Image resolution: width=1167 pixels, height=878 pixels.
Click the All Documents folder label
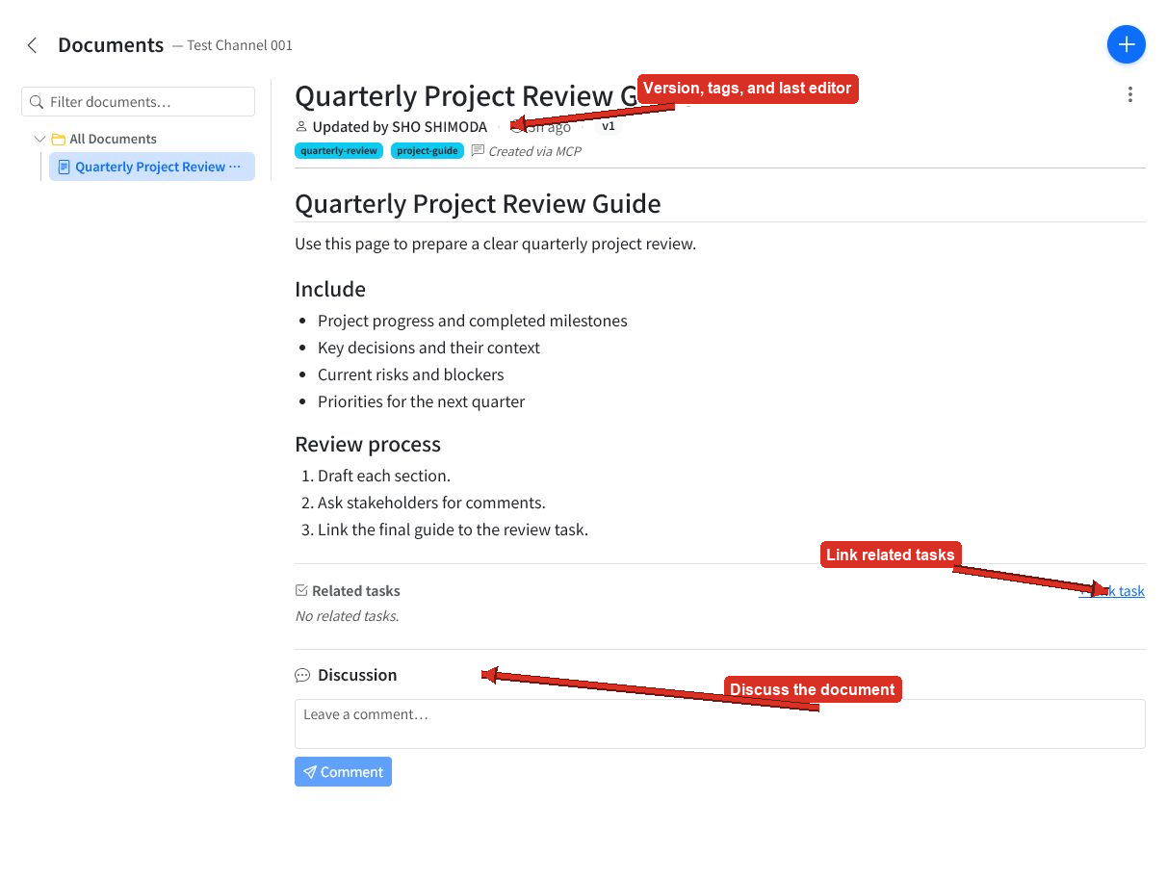(x=114, y=139)
